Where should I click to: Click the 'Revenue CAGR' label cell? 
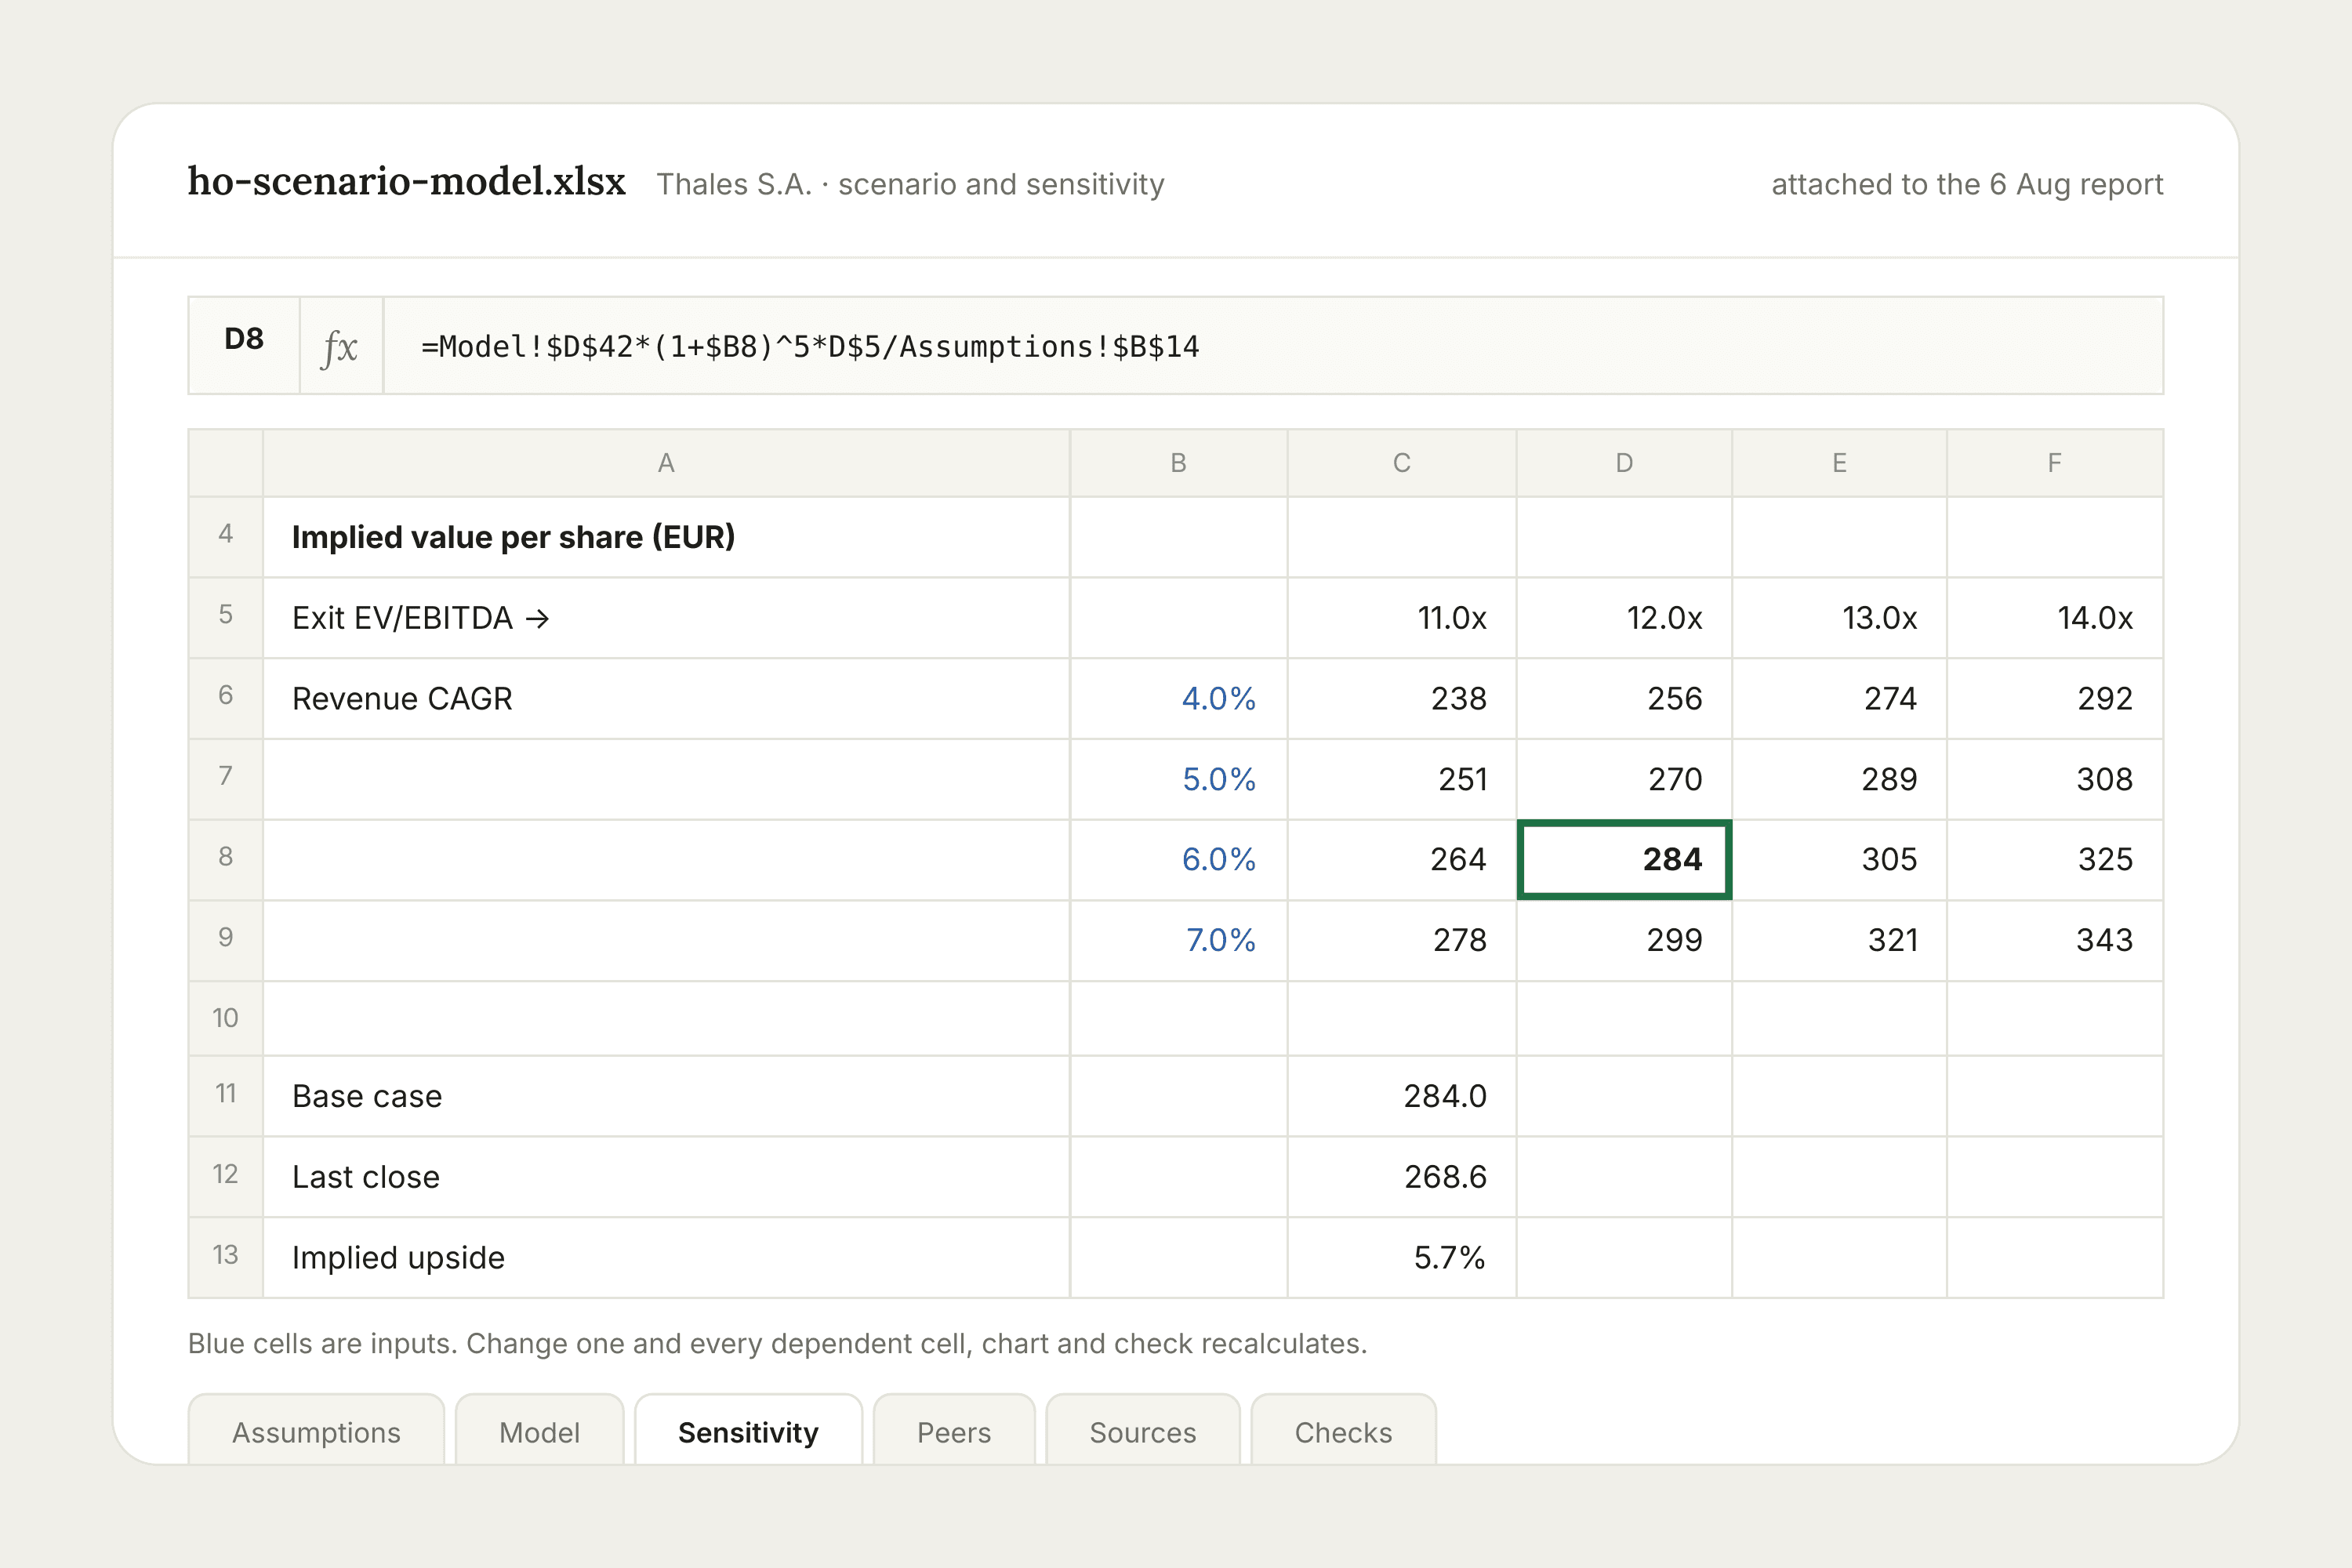[x=666, y=698]
